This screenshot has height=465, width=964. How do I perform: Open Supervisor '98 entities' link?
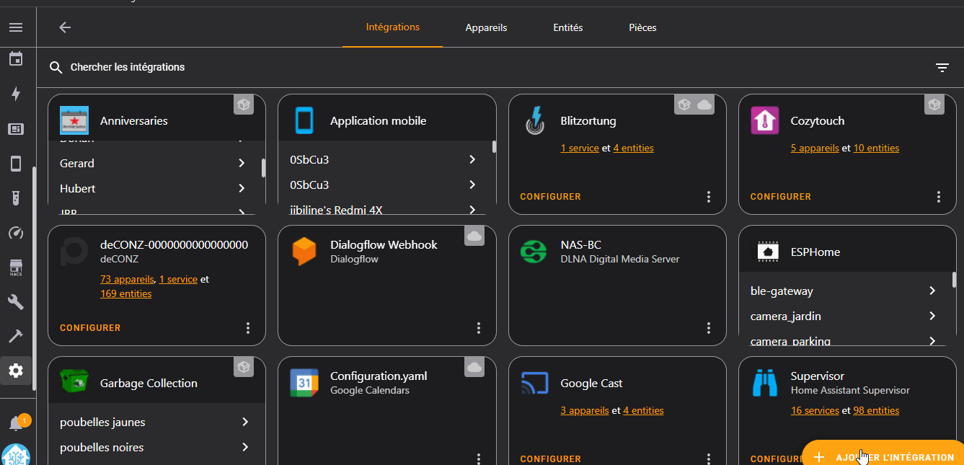coord(876,411)
